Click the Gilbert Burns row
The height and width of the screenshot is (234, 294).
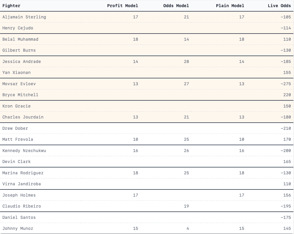[147, 50]
